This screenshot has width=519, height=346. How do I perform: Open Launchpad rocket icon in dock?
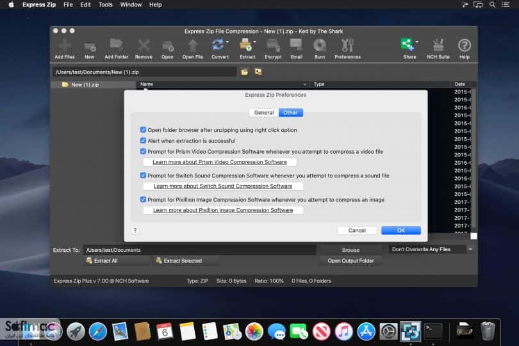tap(76, 332)
